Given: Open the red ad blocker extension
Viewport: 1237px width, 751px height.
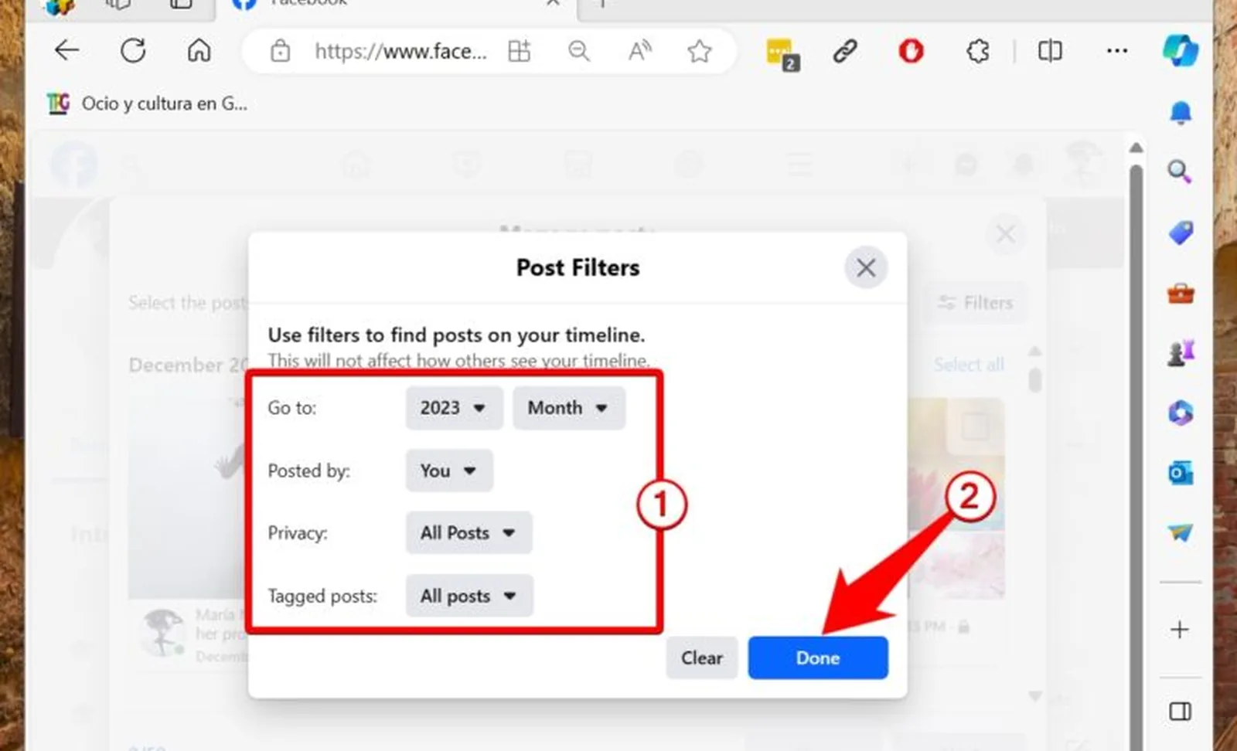Looking at the screenshot, I should coord(911,52).
